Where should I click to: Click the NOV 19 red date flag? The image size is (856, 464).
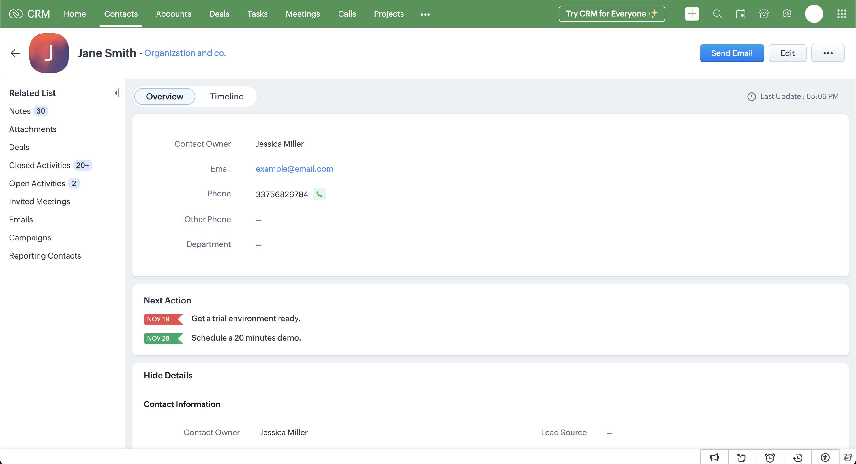pos(163,319)
